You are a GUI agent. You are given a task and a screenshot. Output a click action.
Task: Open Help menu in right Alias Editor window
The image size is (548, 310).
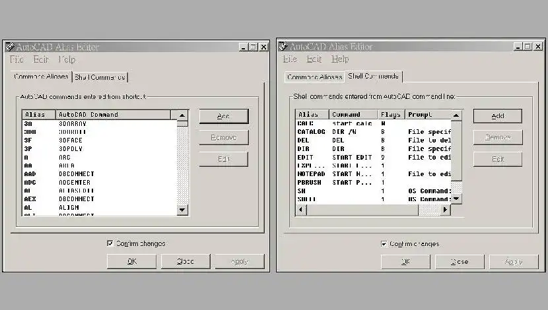[x=341, y=59]
